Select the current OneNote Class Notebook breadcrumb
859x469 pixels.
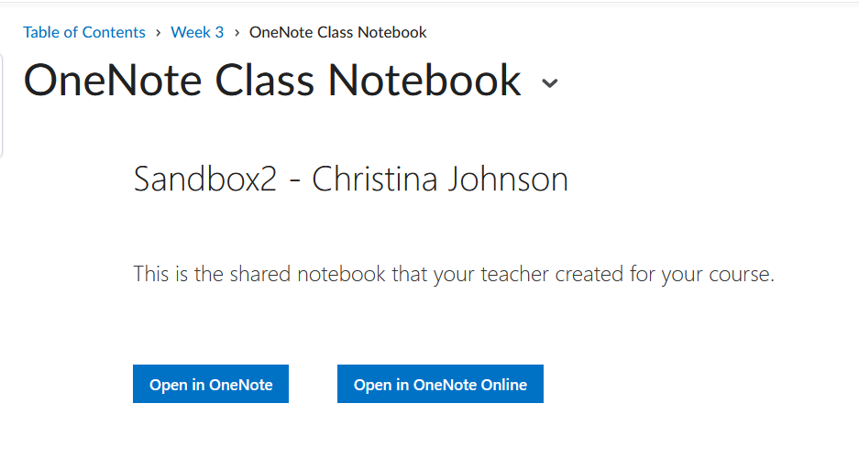pos(337,33)
